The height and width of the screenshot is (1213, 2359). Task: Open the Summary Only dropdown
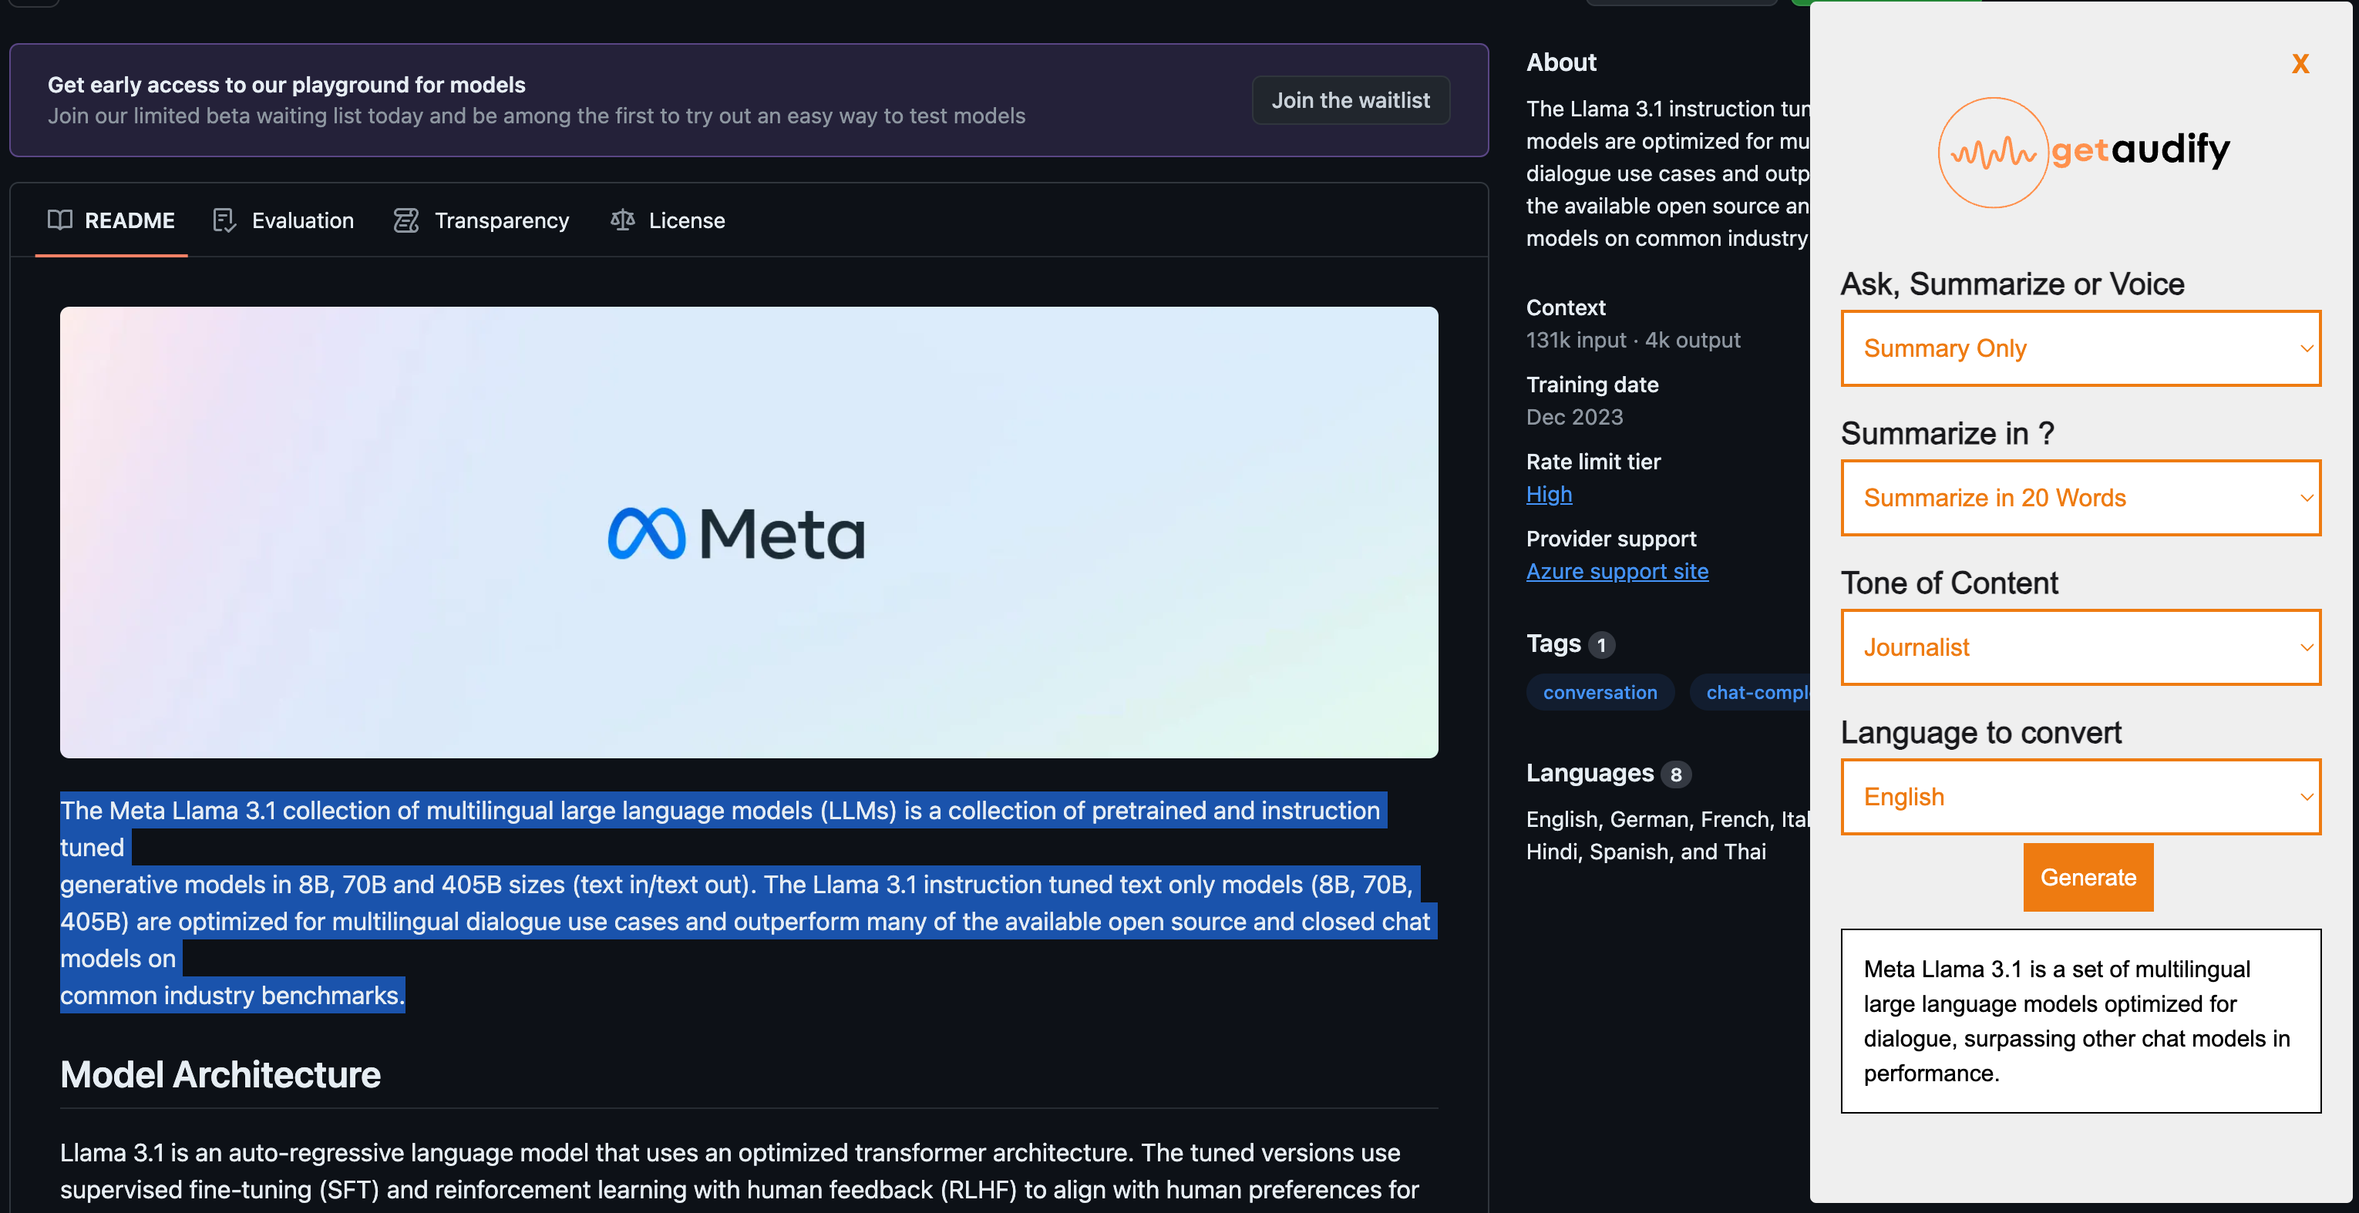2080,348
